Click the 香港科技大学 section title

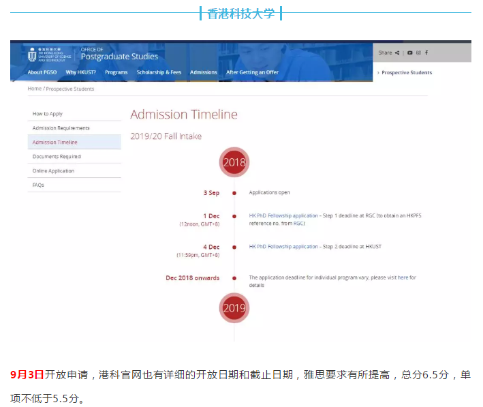pyautogui.click(x=241, y=14)
